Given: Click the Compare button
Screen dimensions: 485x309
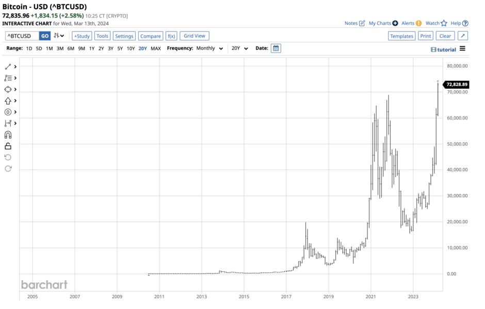Looking at the screenshot, I should (x=150, y=36).
